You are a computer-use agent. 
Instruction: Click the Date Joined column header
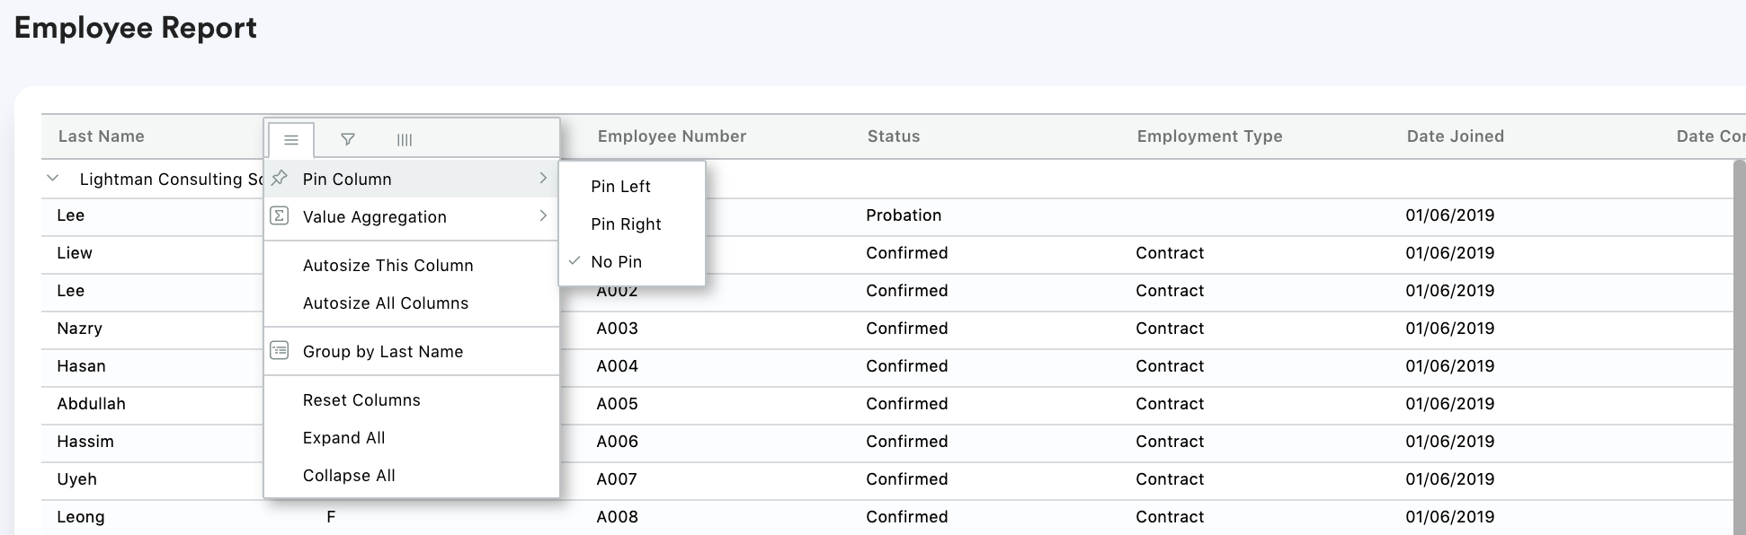click(x=1455, y=136)
